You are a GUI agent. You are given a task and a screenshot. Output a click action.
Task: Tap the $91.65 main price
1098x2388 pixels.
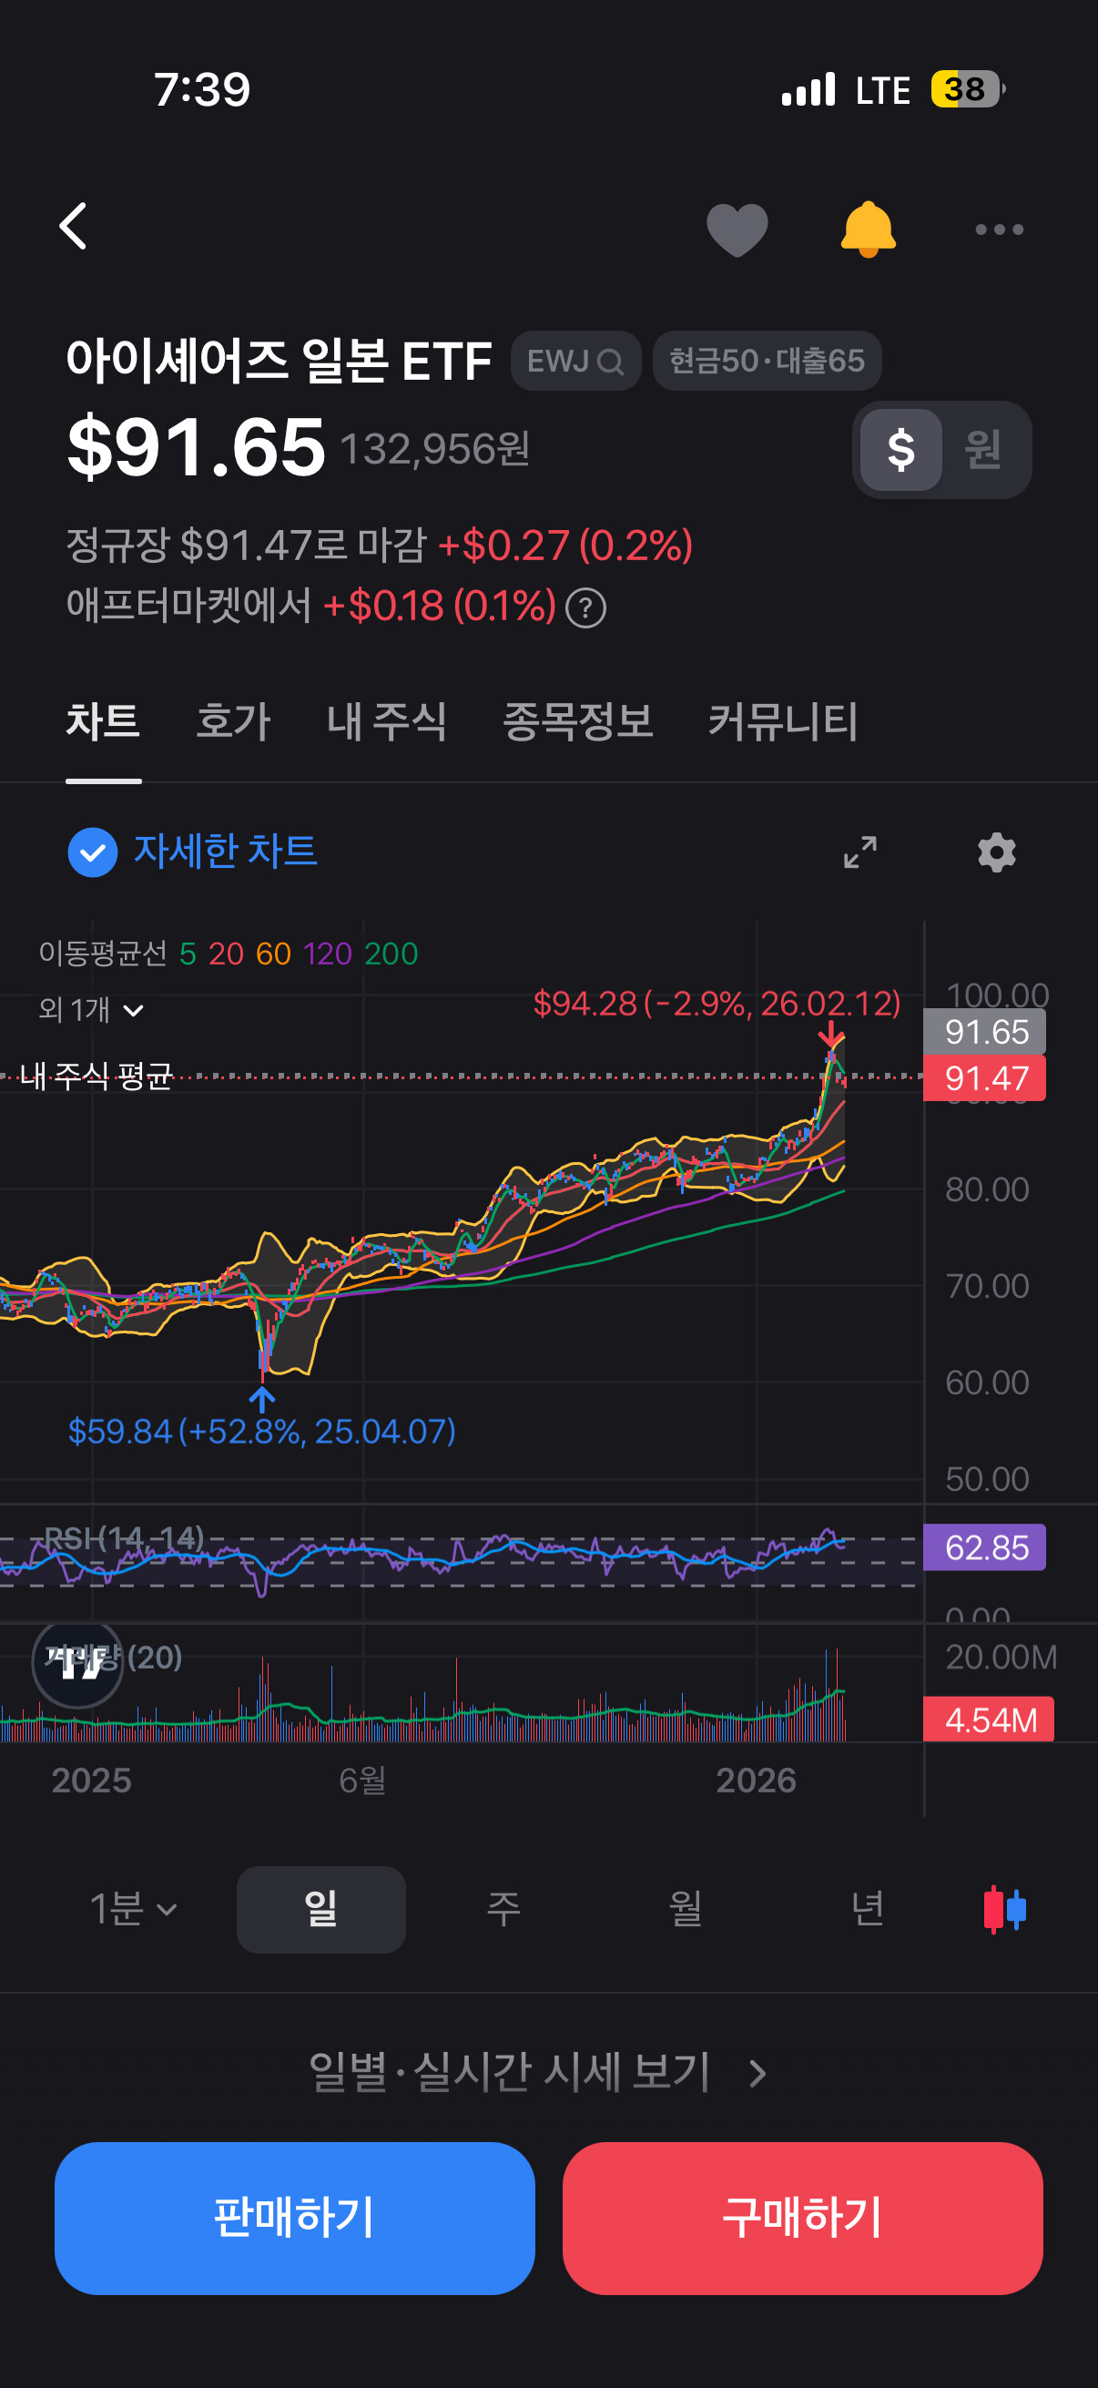click(196, 448)
